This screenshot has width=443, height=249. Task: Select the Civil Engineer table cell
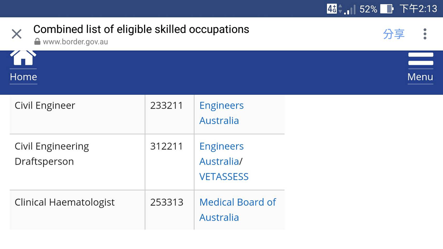tap(77, 114)
